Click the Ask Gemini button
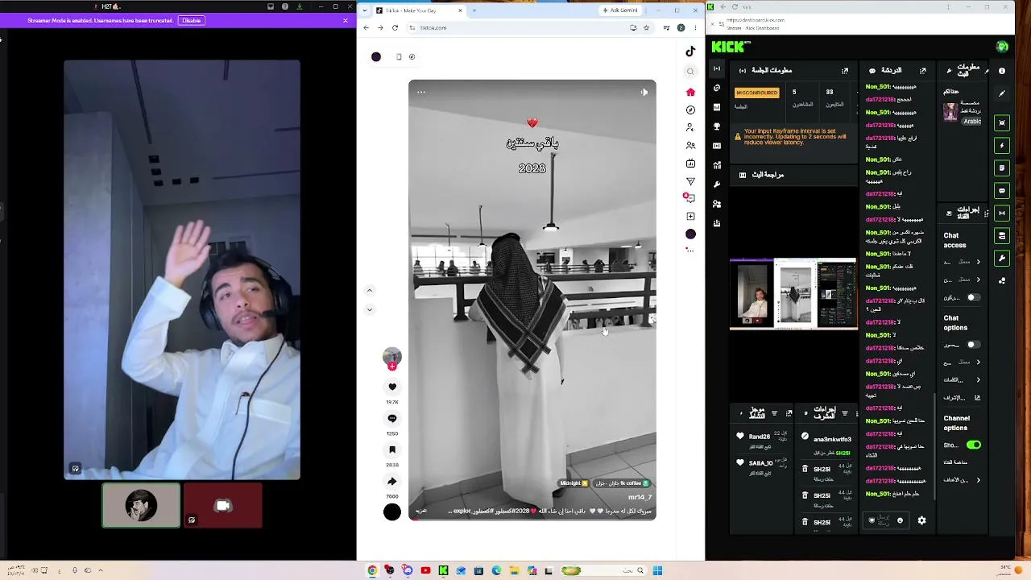The image size is (1031, 580). tap(620, 10)
